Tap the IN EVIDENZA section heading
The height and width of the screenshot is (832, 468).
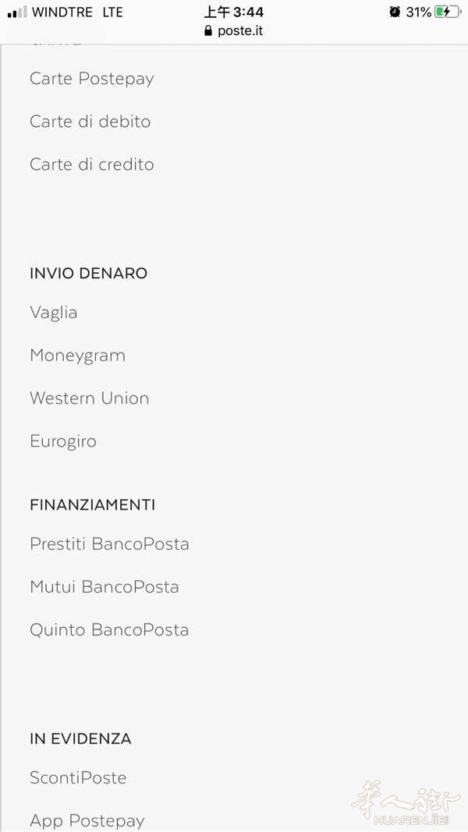coord(80,738)
